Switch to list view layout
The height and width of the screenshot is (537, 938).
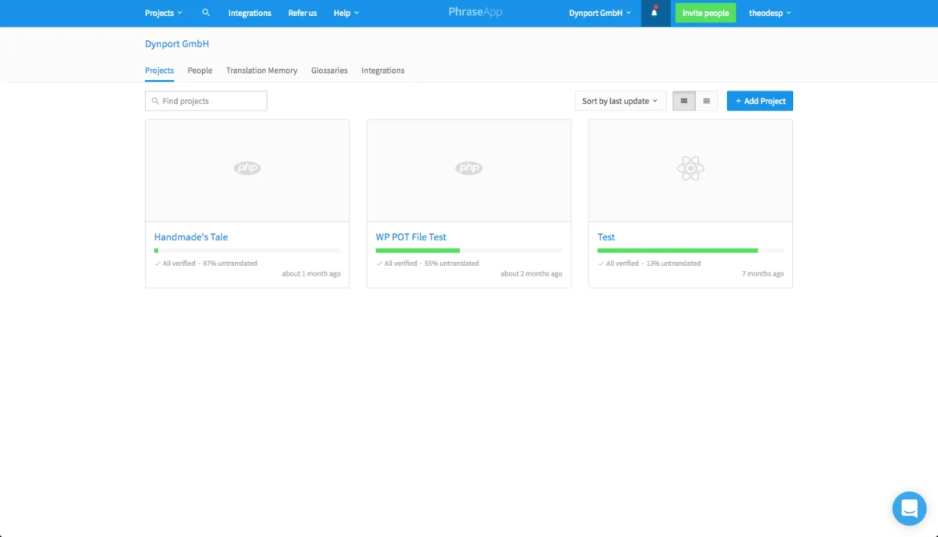click(706, 101)
